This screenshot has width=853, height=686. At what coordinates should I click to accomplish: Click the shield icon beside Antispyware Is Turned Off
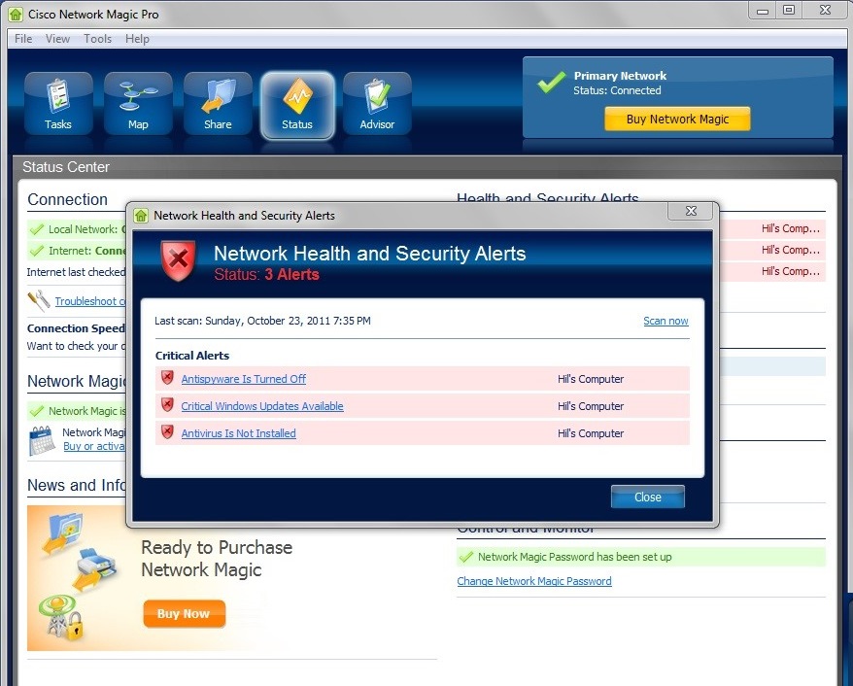[167, 379]
